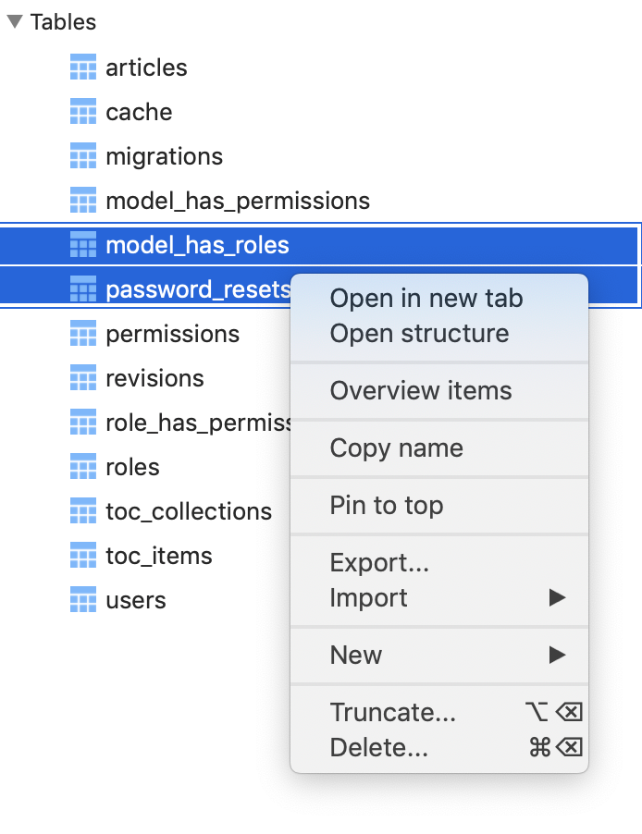The width and height of the screenshot is (642, 834).
Task: Click the users table icon
Action: (x=80, y=599)
